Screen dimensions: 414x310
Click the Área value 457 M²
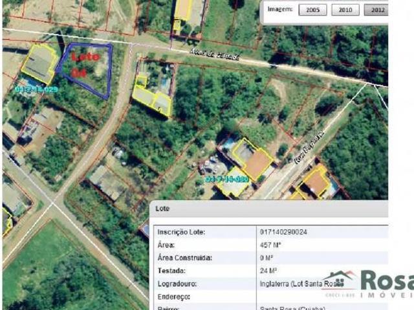[270, 245]
